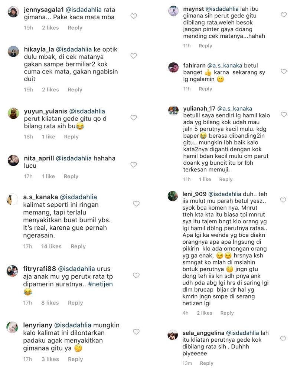Reply to a.s_kanaka's comment
This screenshot has width=297, height=371.
coord(78,246)
